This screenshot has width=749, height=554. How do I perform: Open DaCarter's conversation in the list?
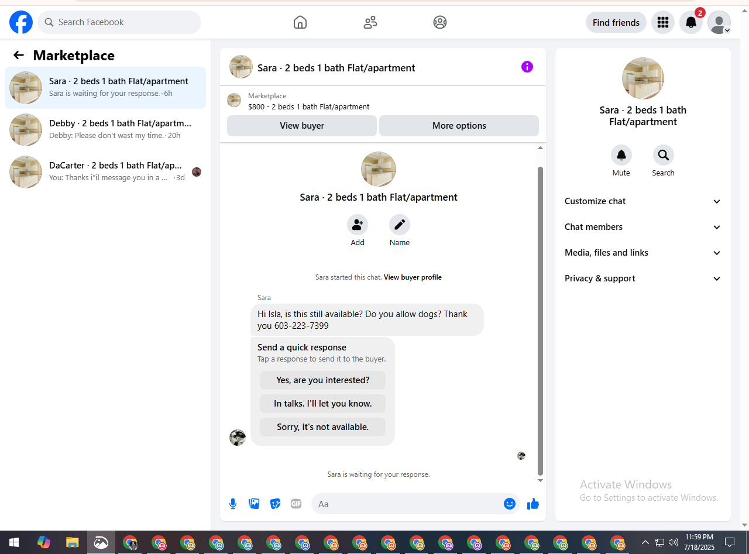[105, 172]
